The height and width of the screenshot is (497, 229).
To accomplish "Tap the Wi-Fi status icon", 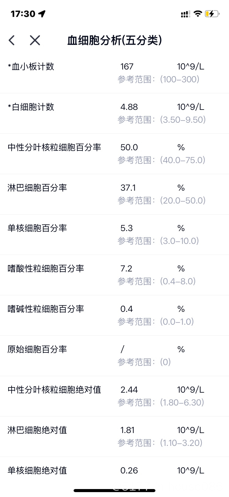I will click(198, 13).
